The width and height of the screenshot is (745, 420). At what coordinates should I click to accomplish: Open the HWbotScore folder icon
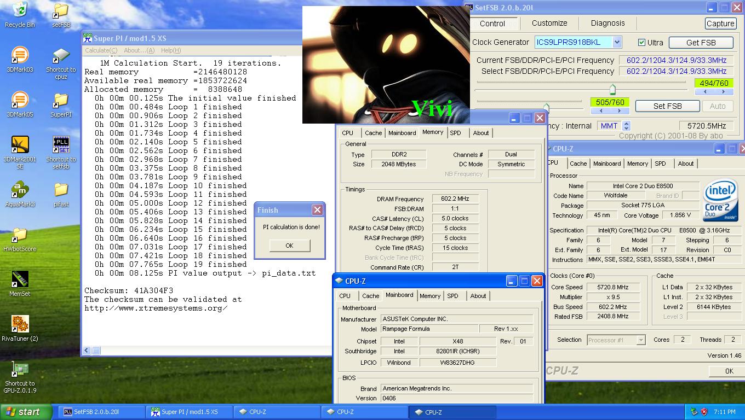tap(20, 235)
